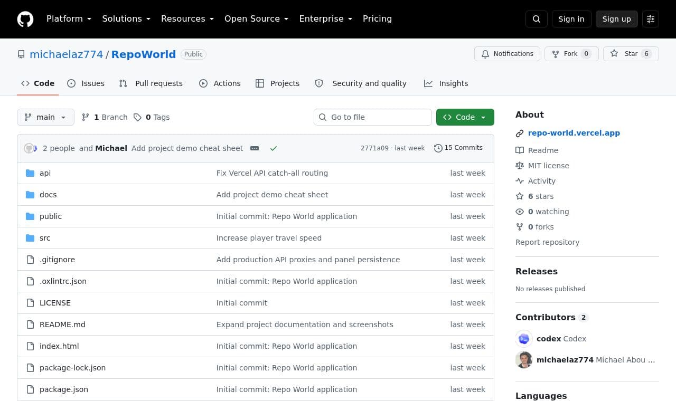
Task: Open the appearance settings sliders icon
Action: pyautogui.click(x=651, y=19)
